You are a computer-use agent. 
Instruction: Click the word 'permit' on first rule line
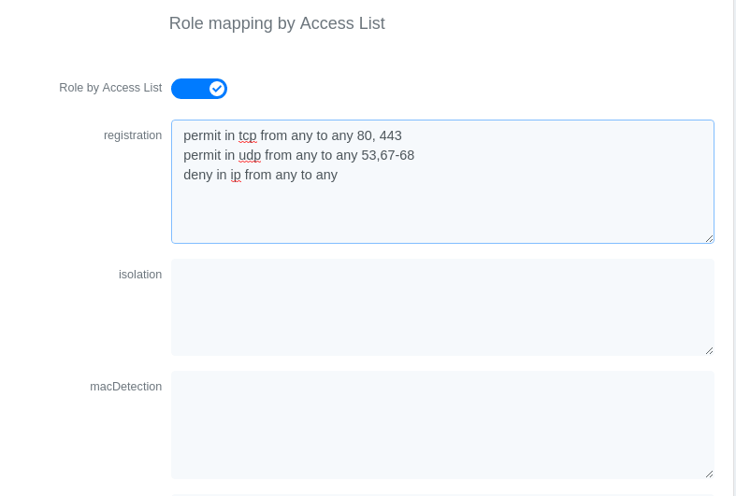tap(202, 135)
